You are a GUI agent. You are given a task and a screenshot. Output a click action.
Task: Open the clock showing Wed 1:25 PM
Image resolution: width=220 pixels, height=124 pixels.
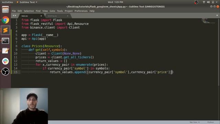point(115,2)
